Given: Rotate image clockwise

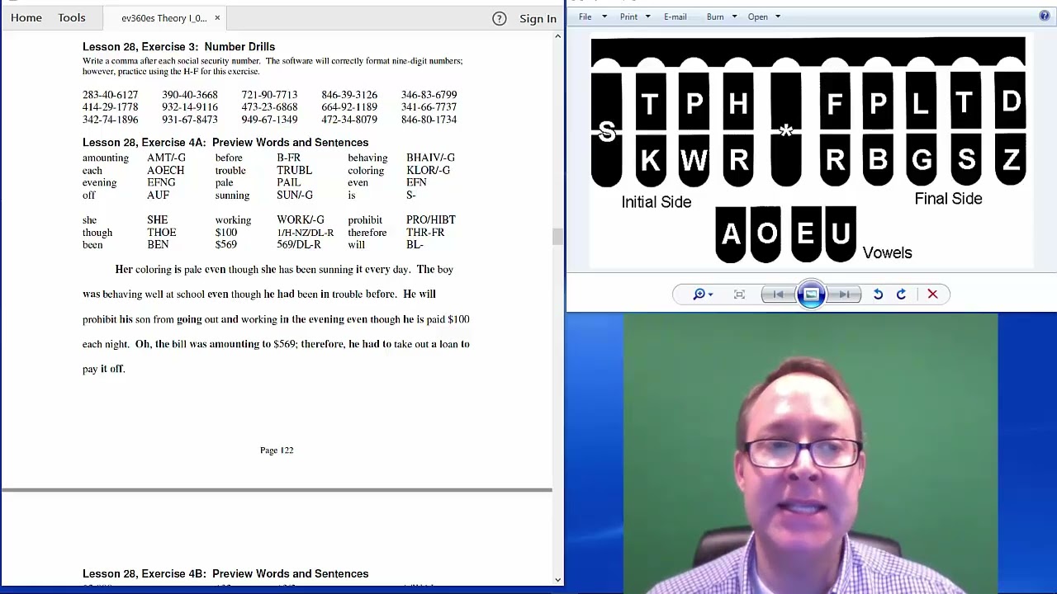Looking at the screenshot, I should coord(902,295).
